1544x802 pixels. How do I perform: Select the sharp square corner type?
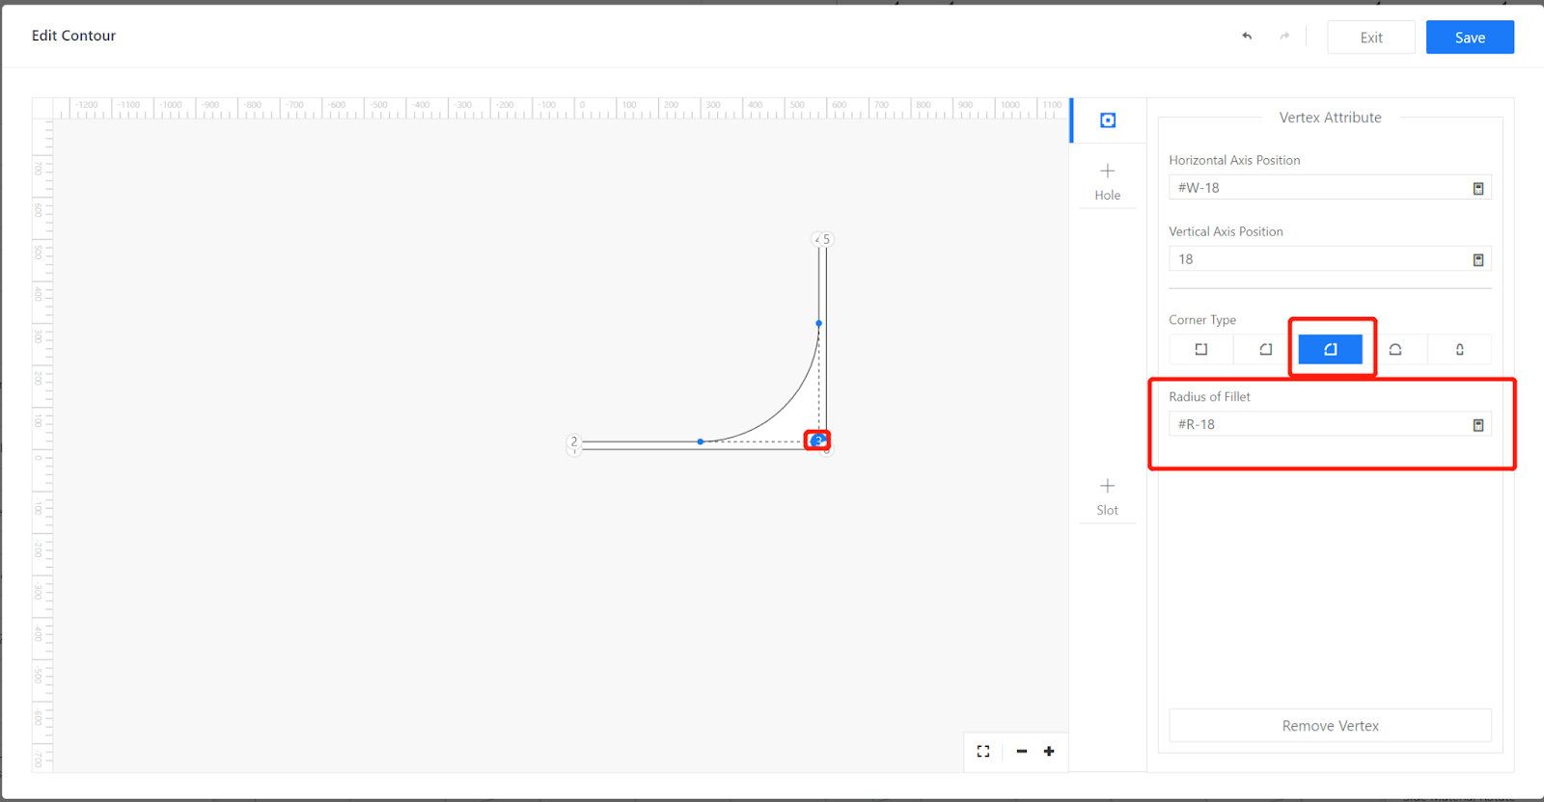pyautogui.click(x=1201, y=349)
